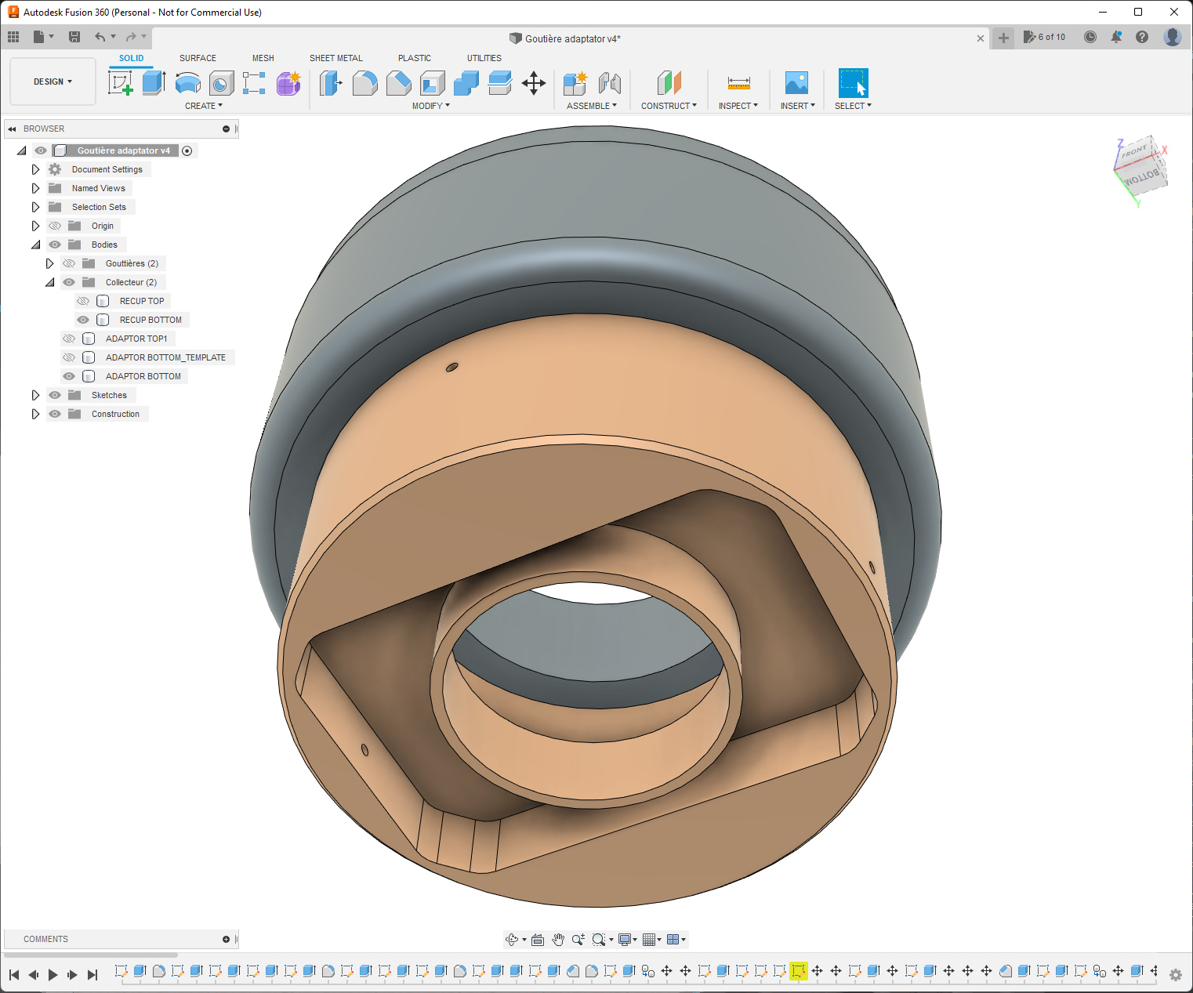
Task: Show the RECUP TOP body
Action: pyautogui.click(x=83, y=301)
